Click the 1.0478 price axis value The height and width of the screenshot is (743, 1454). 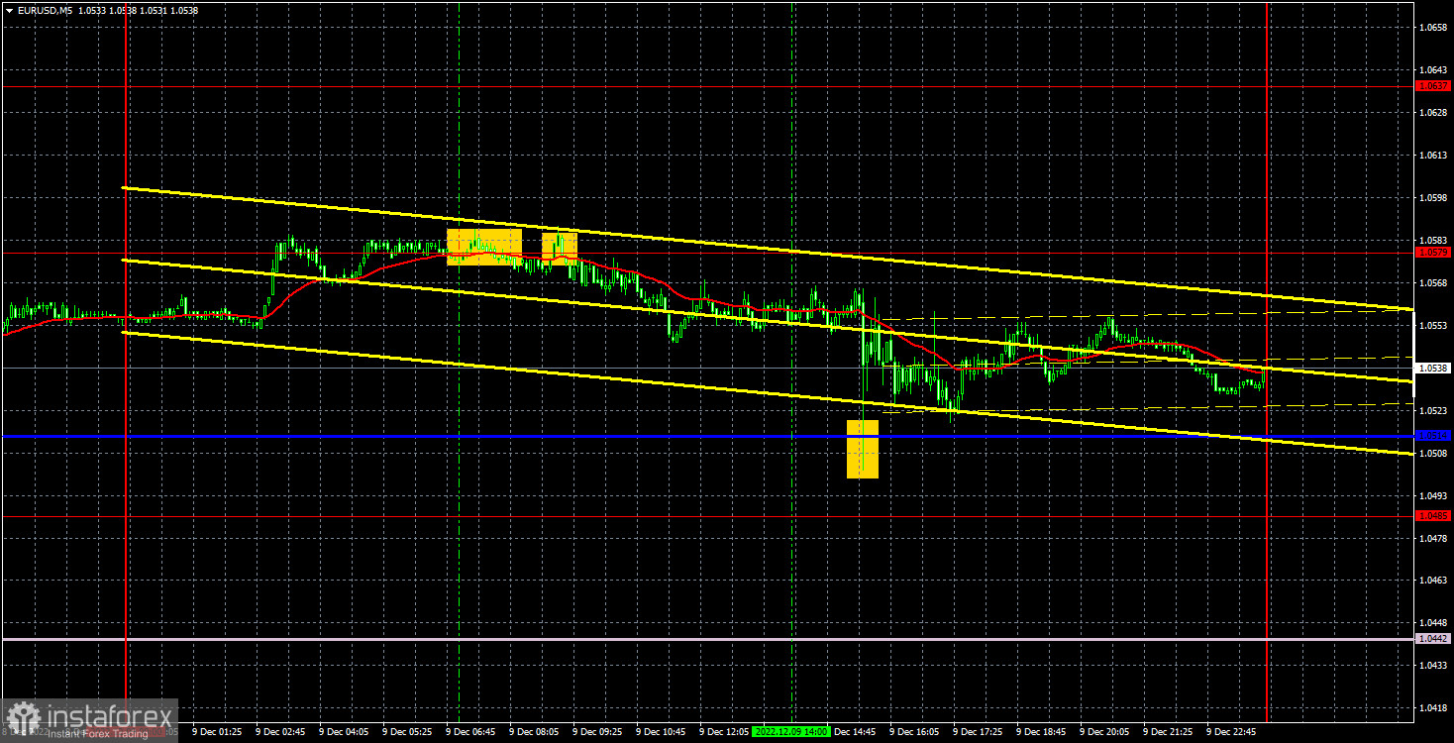(1433, 538)
